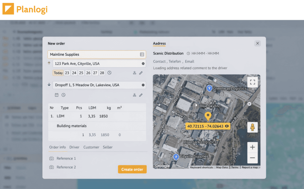Clear the Dropoff 1 Meadow Dr address
This screenshot has height=189, width=304.
(143, 85)
